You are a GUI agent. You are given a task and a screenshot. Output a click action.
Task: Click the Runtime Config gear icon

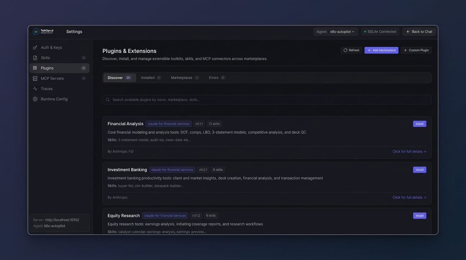(x=35, y=99)
